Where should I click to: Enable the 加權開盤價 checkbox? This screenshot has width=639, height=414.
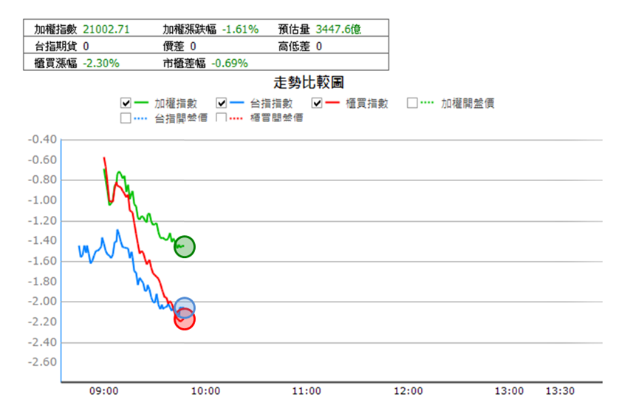[x=412, y=103]
